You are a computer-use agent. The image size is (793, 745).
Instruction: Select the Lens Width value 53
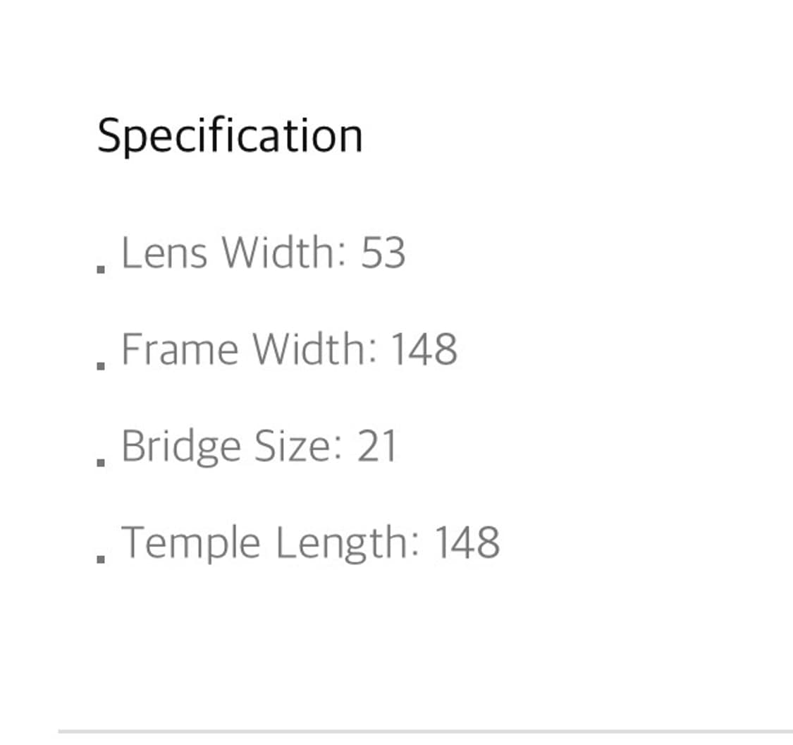click(383, 253)
